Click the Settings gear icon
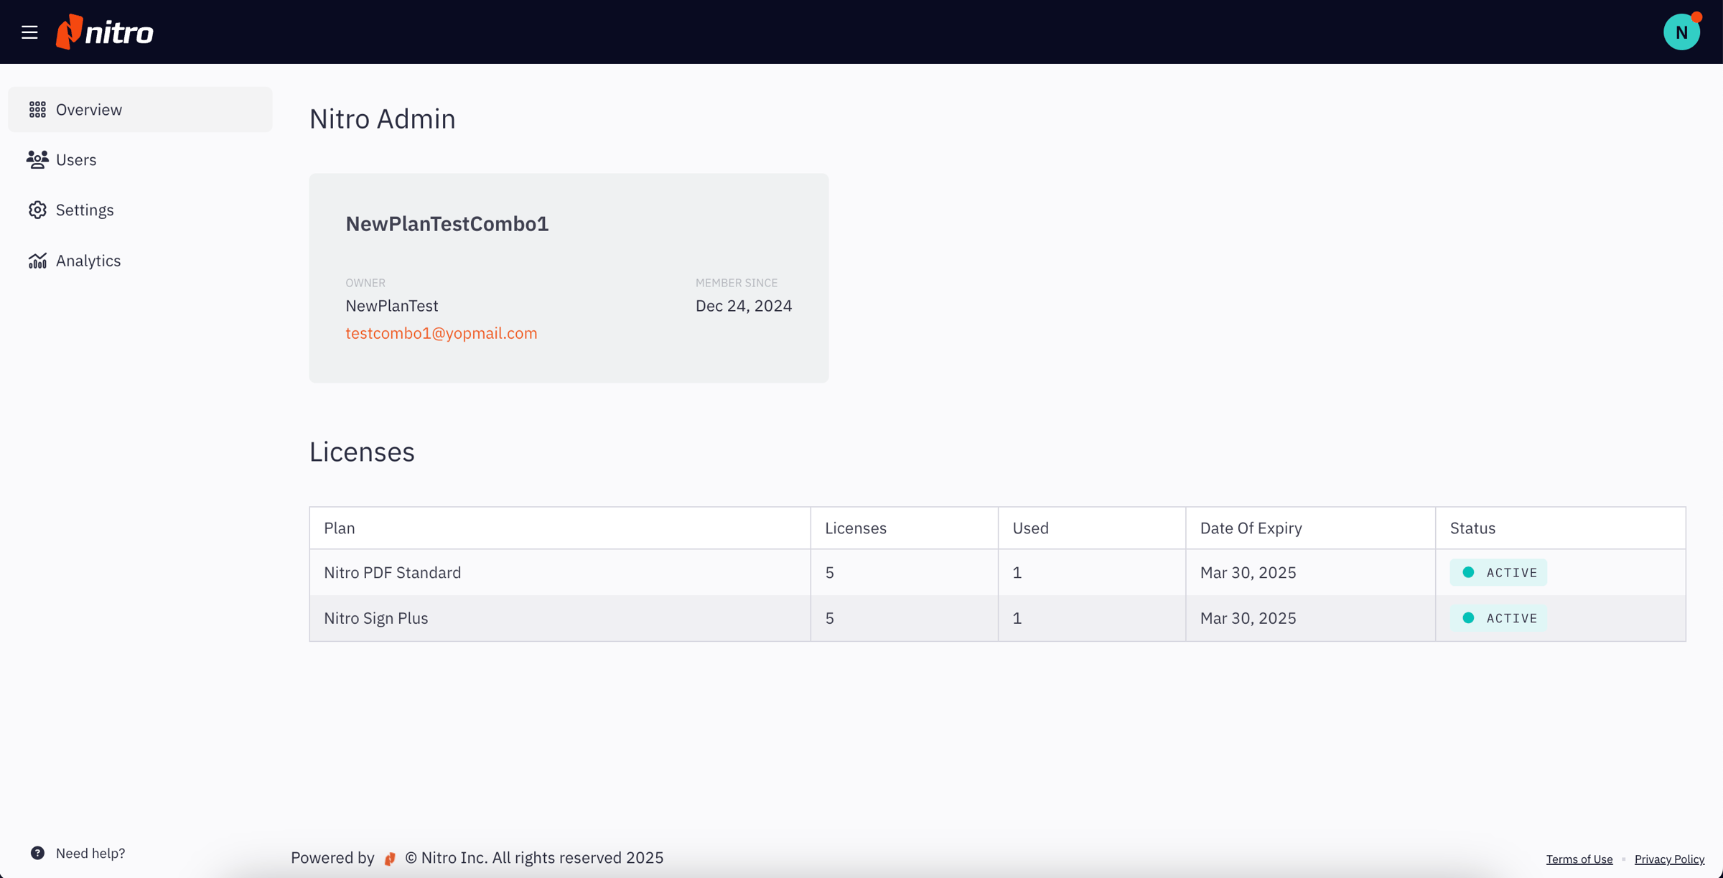Screen dimensions: 1723x878 click(37, 210)
